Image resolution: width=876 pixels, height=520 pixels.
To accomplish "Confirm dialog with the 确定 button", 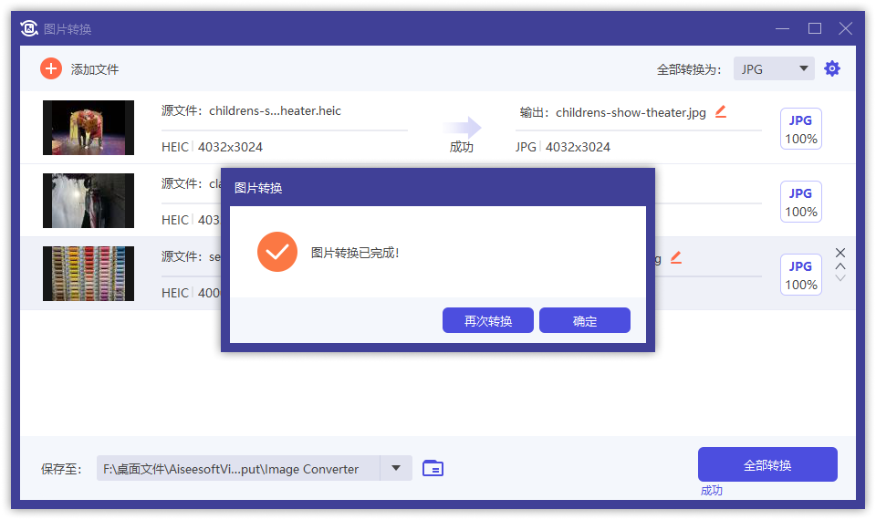I will (584, 320).
